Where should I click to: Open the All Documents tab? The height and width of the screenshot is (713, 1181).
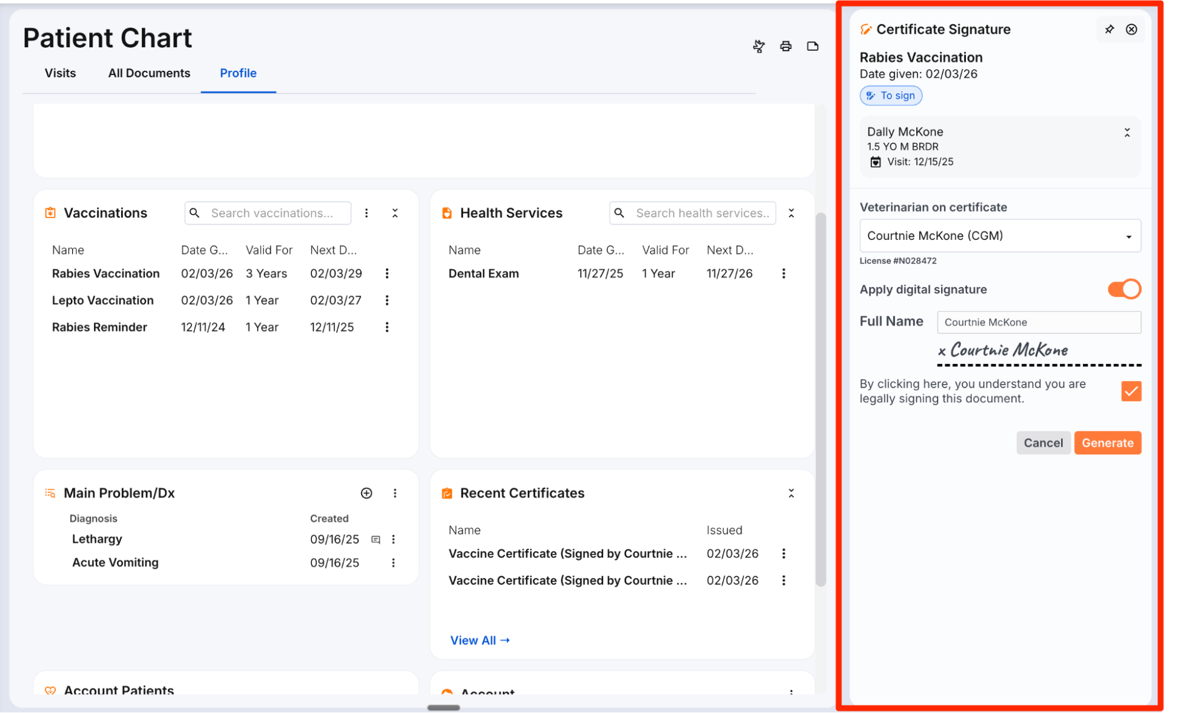pyautogui.click(x=149, y=73)
